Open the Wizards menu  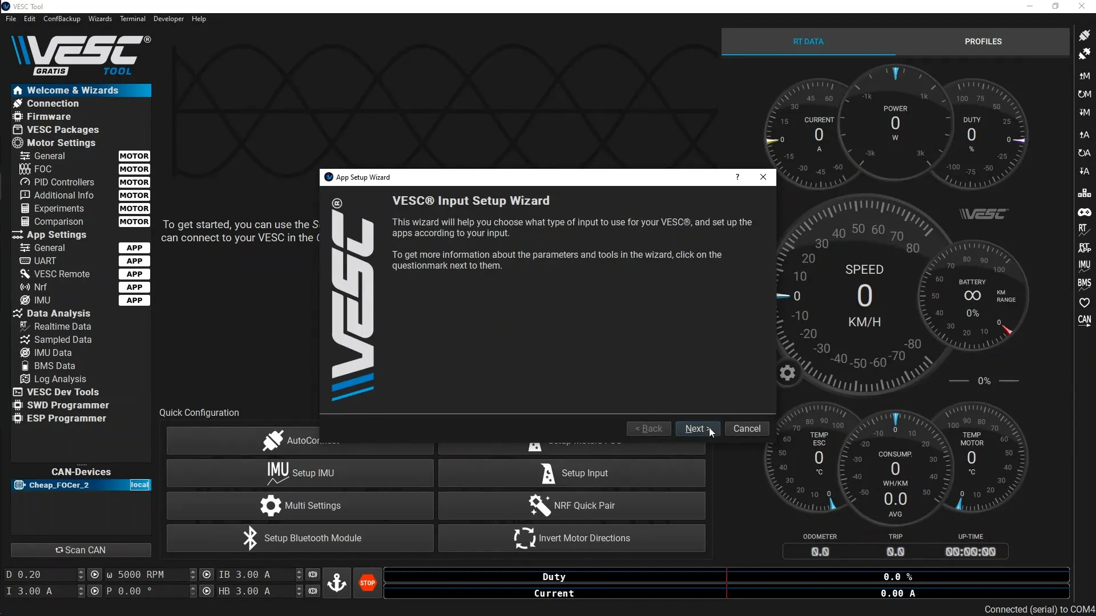pyautogui.click(x=100, y=19)
